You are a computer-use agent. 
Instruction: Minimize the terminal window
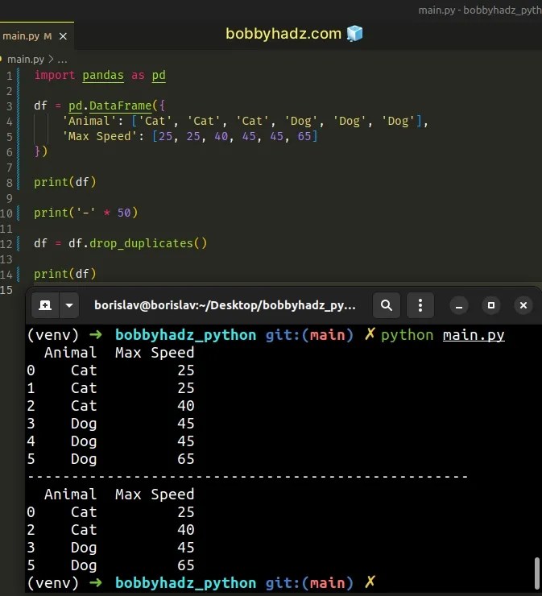click(459, 305)
